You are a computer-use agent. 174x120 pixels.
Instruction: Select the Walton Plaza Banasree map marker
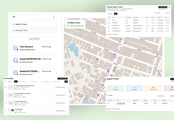(x=114, y=55)
